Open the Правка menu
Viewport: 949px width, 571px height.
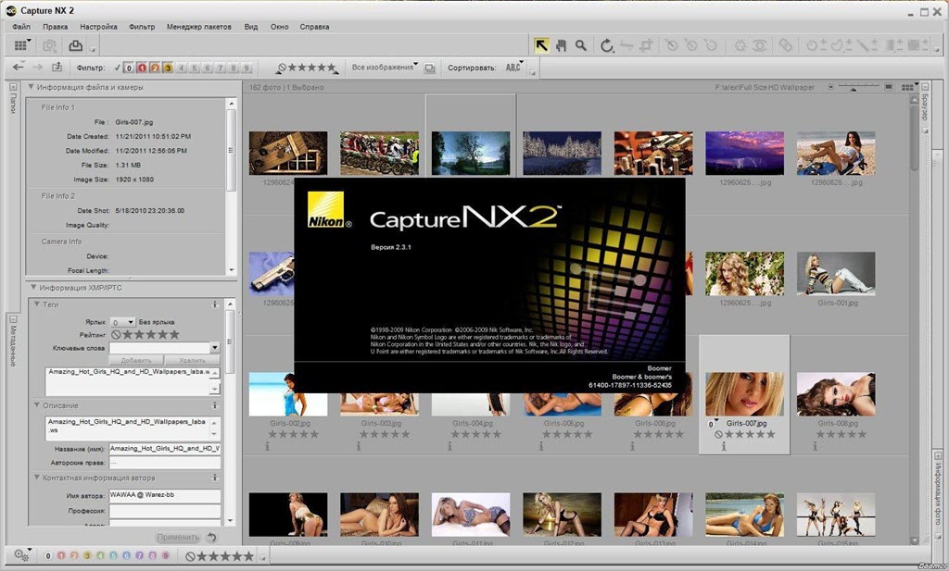coord(55,27)
